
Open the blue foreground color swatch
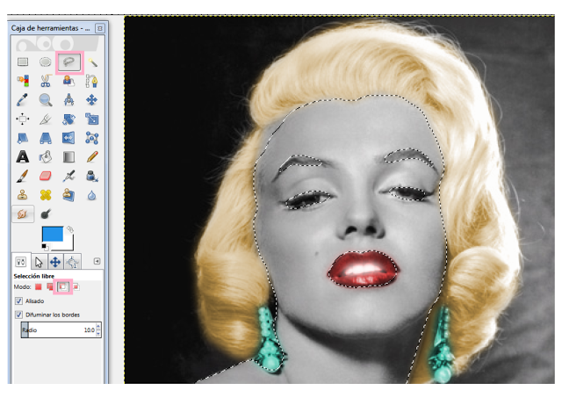[x=53, y=234]
